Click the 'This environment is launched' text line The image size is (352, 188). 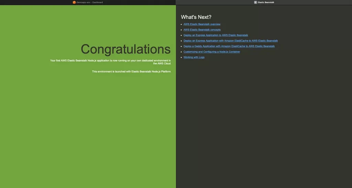point(131,72)
